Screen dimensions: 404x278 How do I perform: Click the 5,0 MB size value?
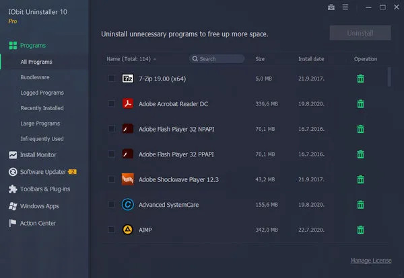(x=263, y=79)
